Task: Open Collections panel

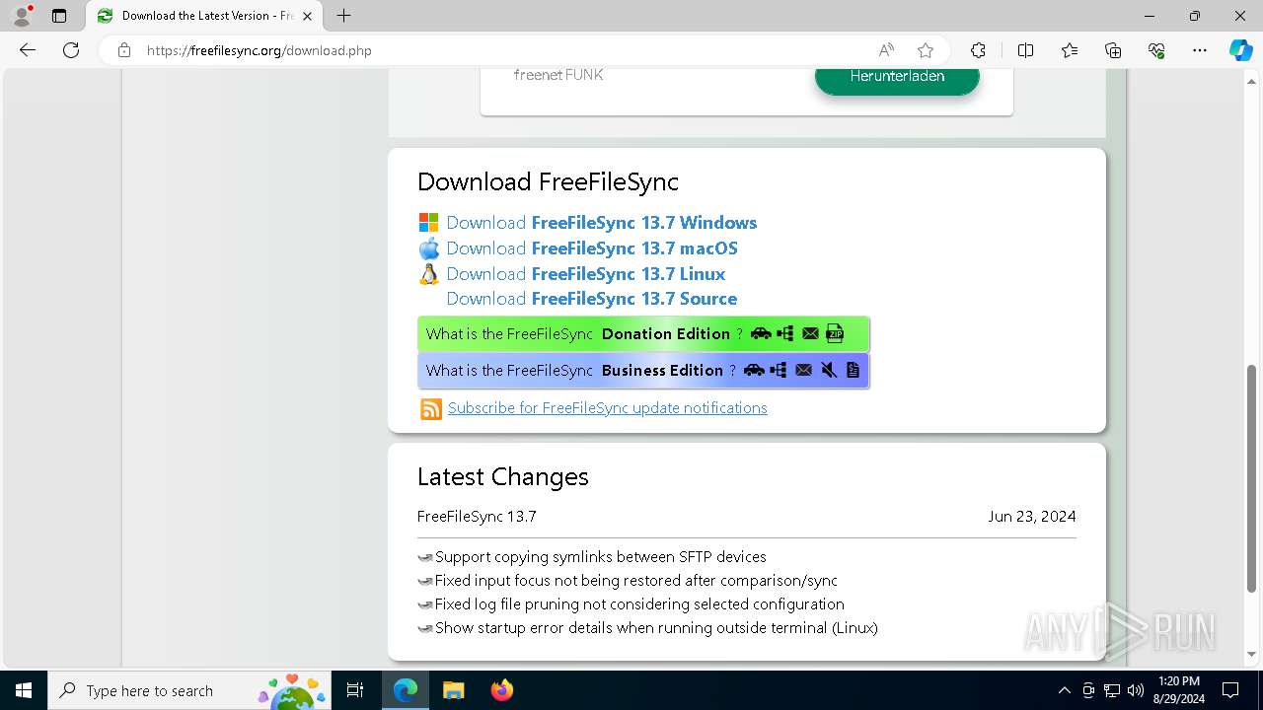Action: [x=1113, y=50]
